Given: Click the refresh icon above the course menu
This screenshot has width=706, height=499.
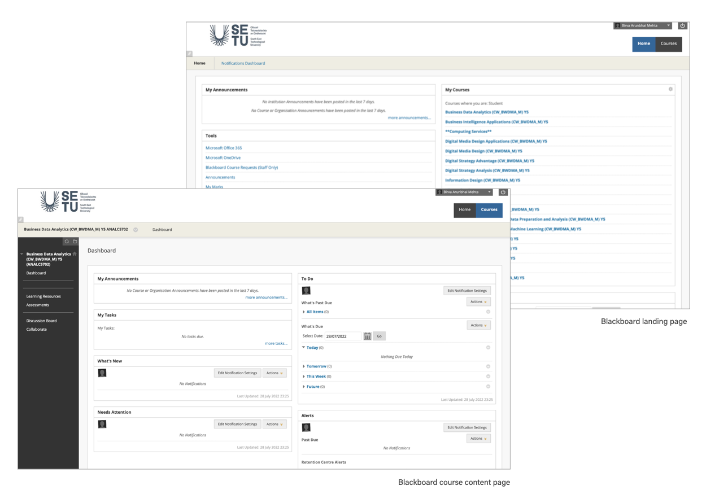Looking at the screenshot, I should point(67,242).
